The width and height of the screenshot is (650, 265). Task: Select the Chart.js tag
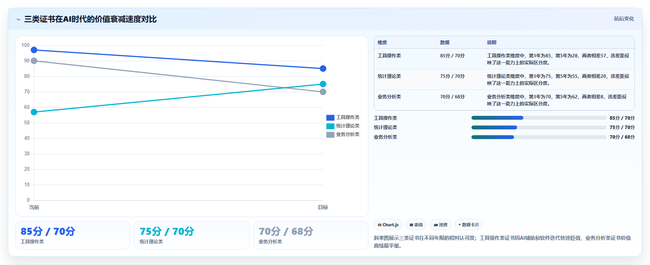click(x=388, y=225)
